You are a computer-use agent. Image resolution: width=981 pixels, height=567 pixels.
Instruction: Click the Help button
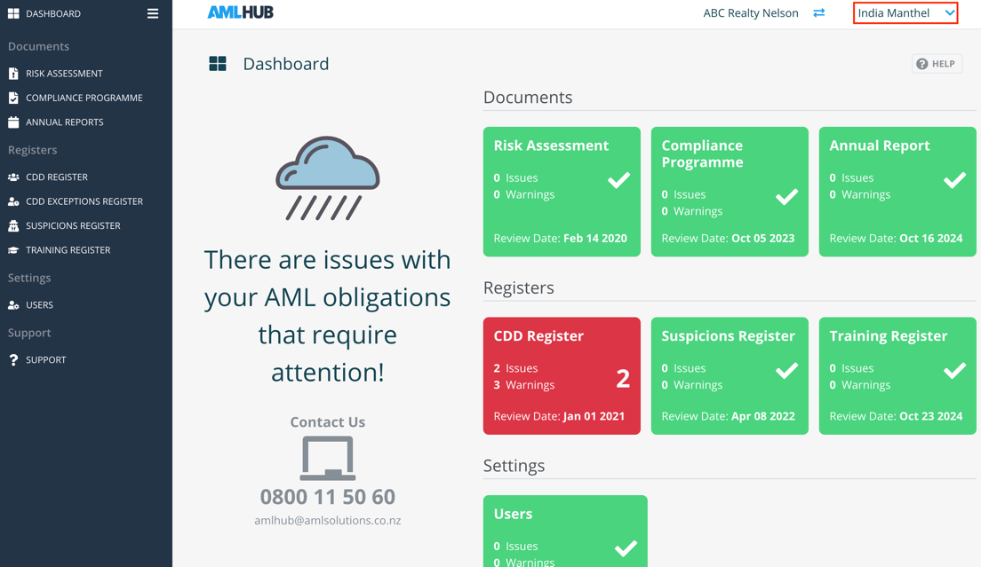point(937,64)
